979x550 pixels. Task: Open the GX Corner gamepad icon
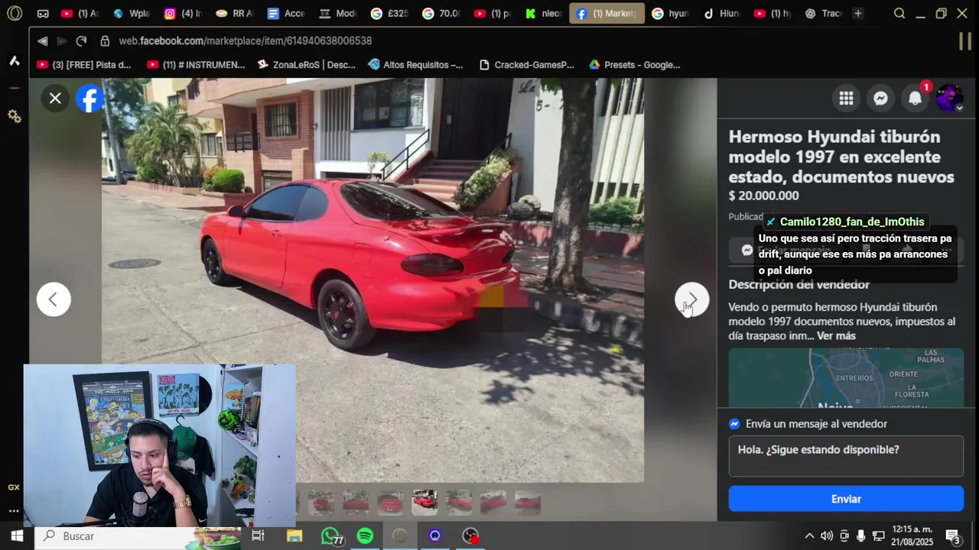click(x=43, y=14)
